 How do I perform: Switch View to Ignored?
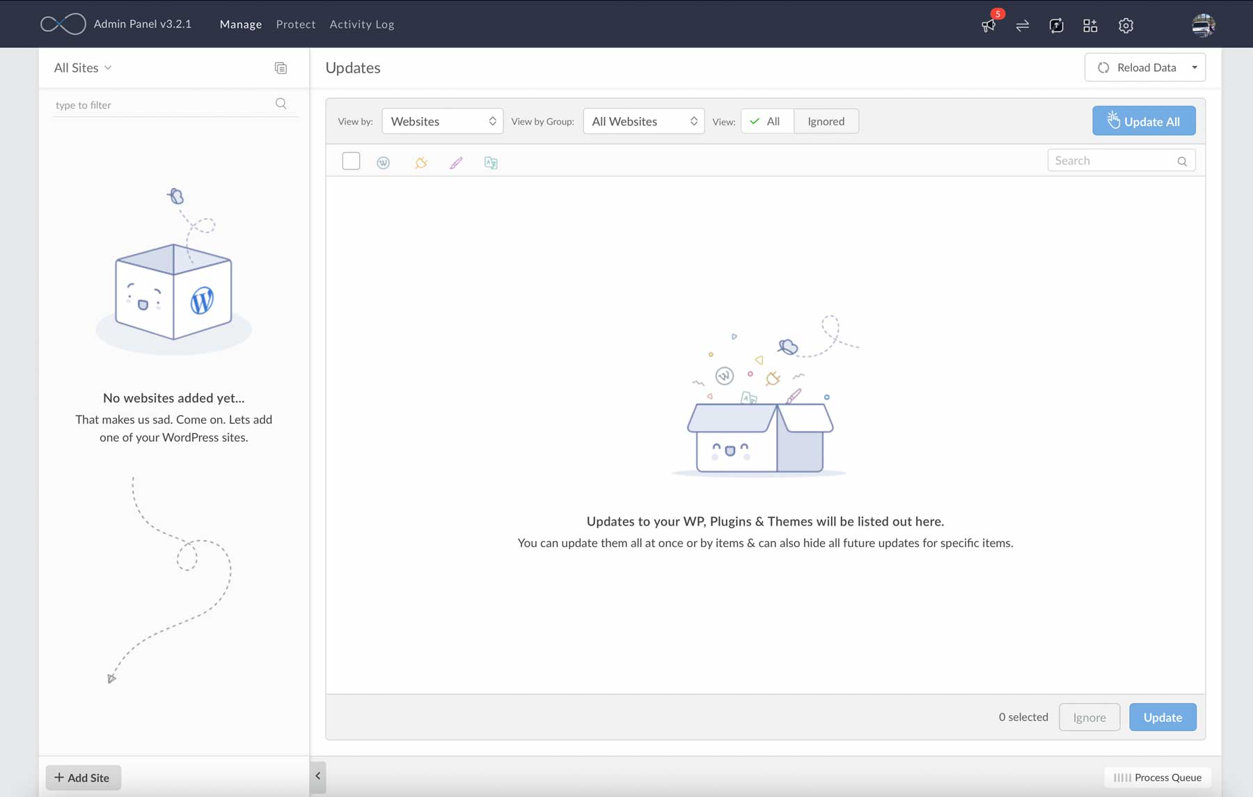pos(826,120)
